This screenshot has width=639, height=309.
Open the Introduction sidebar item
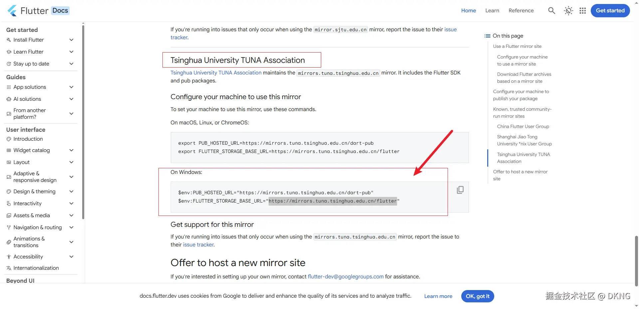28,139
